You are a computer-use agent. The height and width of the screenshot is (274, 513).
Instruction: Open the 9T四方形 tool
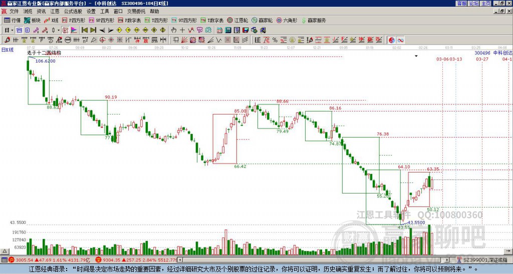point(184,20)
